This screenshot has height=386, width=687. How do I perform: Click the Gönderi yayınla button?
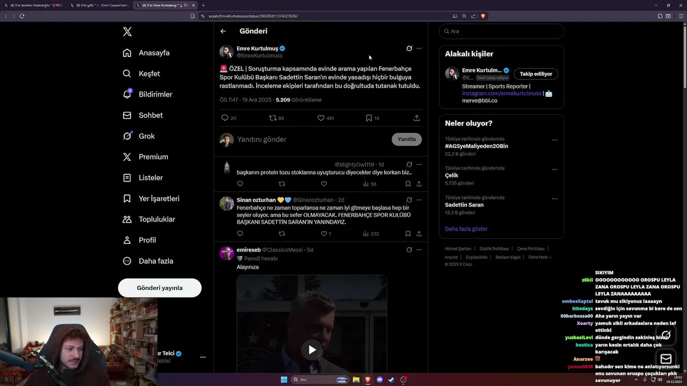(x=160, y=288)
